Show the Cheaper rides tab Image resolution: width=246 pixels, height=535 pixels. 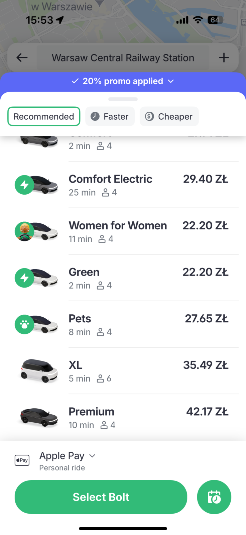pyautogui.click(x=169, y=116)
